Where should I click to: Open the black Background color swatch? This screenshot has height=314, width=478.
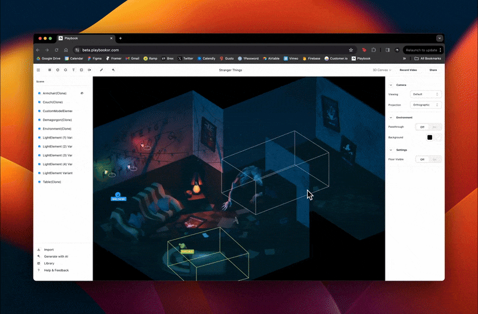430,137
